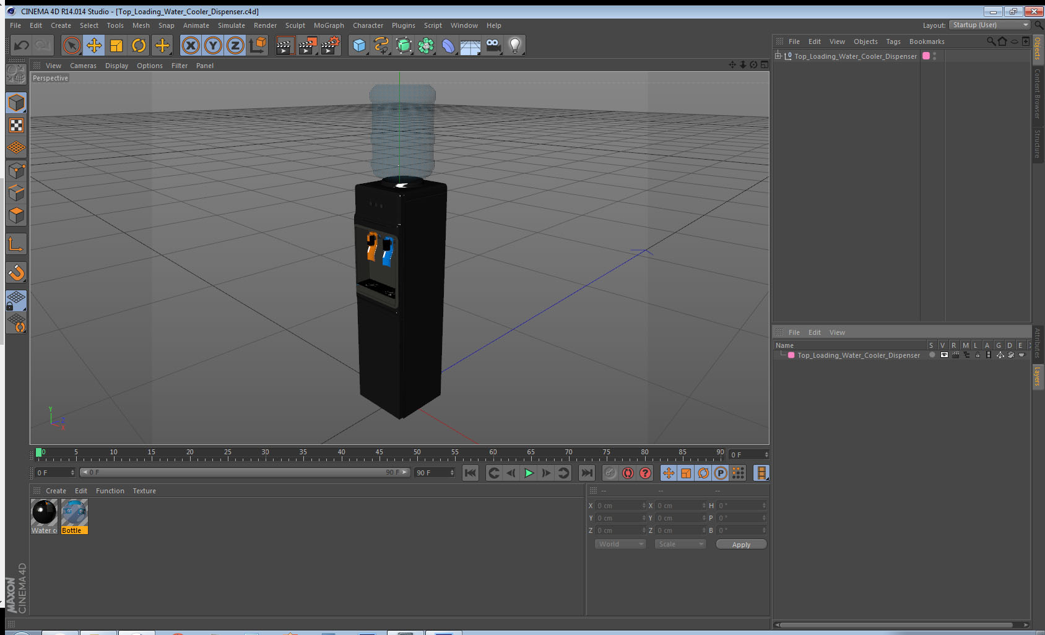
Task: Click the end frame field 90 F
Action: click(x=435, y=473)
